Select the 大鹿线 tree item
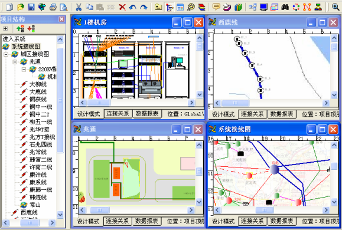The height and width of the screenshot is (230, 342). (x=38, y=91)
